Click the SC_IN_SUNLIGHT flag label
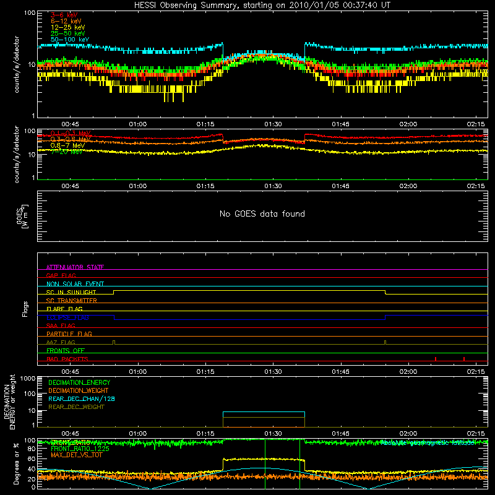Image resolution: width=495 pixels, height=495 pixels. (x=71, y=292)
